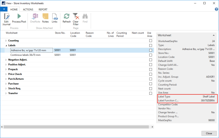Open the Notes attachment icon

coord(45,16)
